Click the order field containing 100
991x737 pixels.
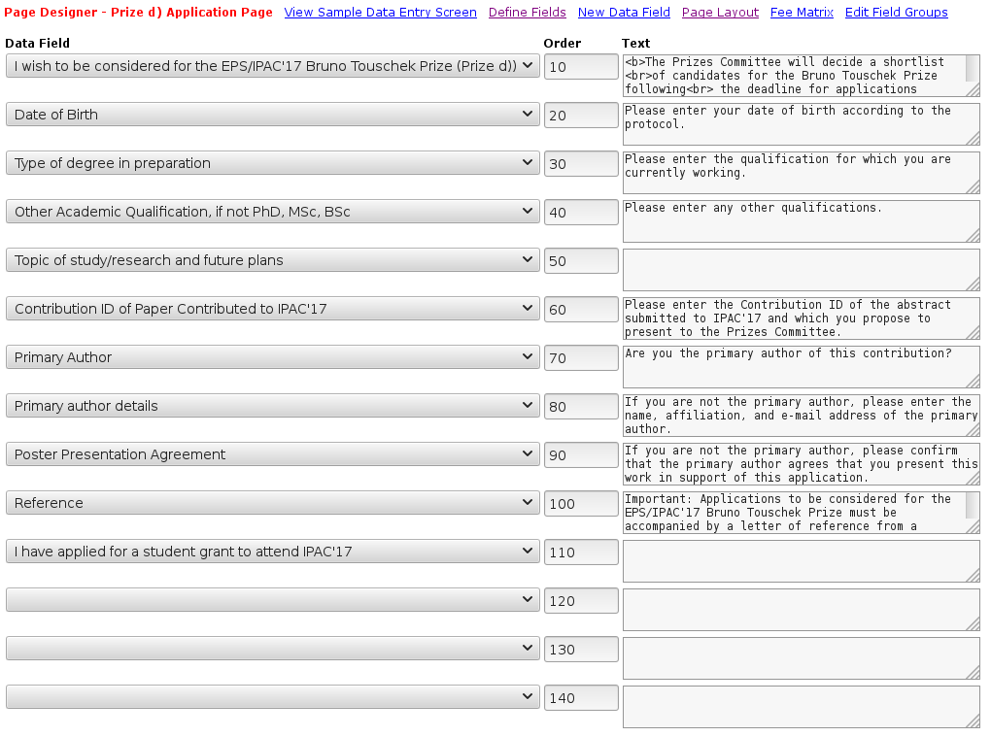[x=581, y=504]
